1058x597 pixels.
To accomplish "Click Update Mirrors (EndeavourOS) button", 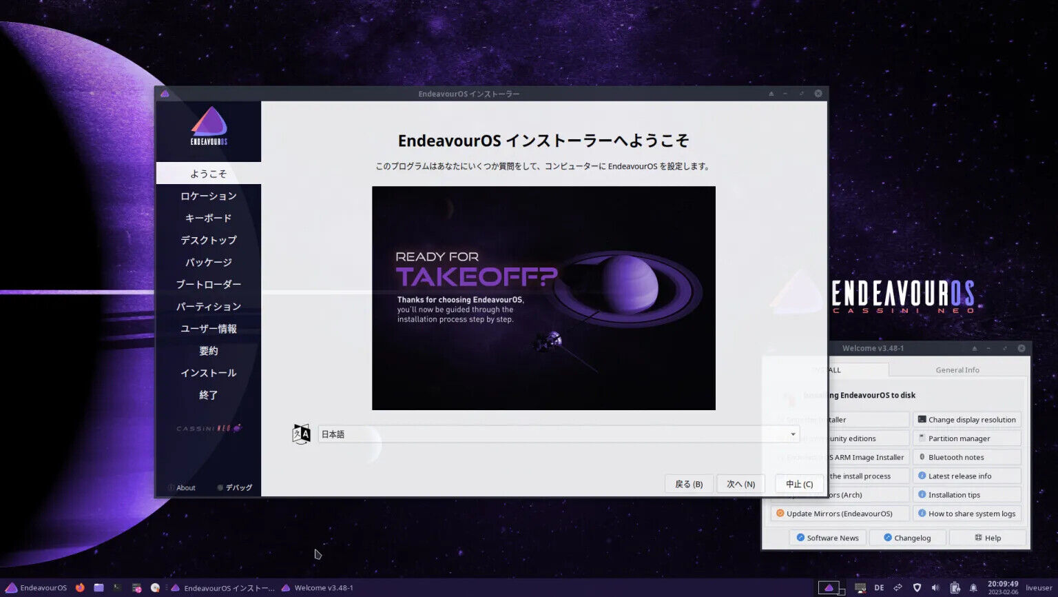I will (840, 514).
